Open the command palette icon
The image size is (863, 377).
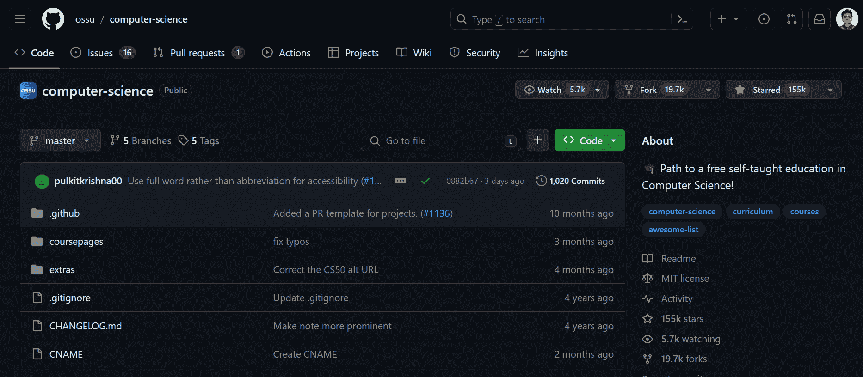(x=682, y=19)
